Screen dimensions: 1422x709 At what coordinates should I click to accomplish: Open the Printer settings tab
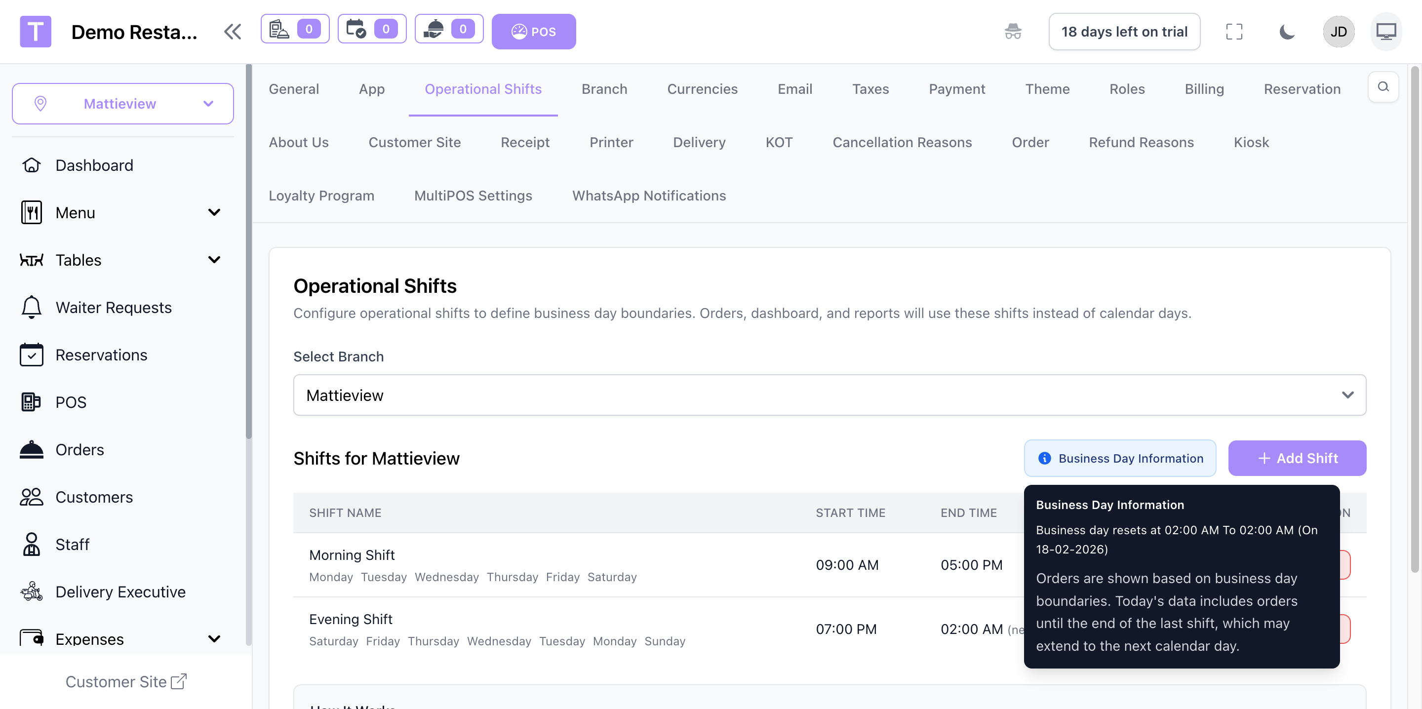click(611, 143)
